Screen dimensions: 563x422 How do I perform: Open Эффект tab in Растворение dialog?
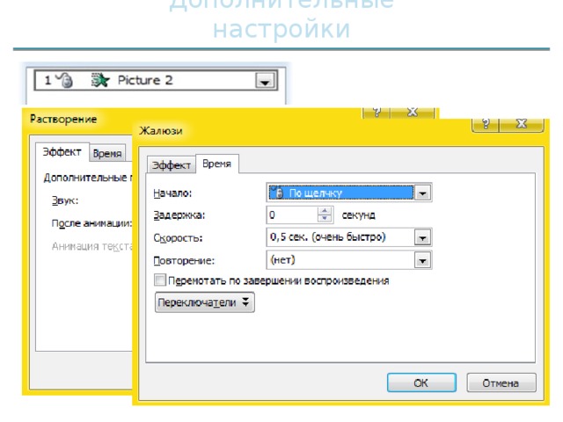coord(62,152)
